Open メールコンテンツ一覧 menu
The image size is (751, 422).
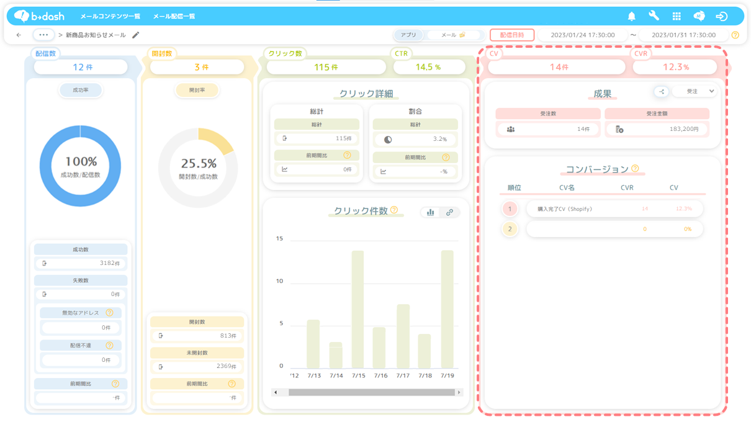[110, 16]
